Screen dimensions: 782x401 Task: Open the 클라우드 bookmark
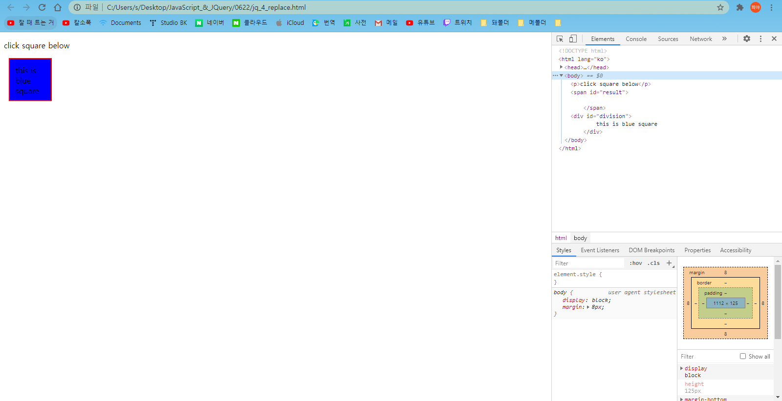point(250,22)
